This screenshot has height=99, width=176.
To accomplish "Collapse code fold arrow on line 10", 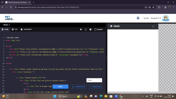I will click(5, 64).
